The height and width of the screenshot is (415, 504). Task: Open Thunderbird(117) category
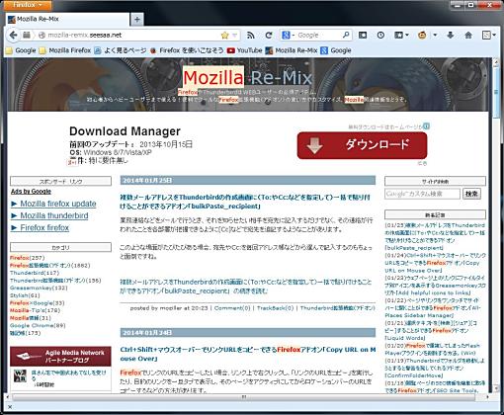pyautogui.click(x=35, y=273)
